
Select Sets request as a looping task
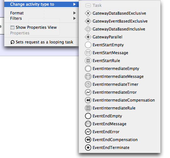click(42, 42)
